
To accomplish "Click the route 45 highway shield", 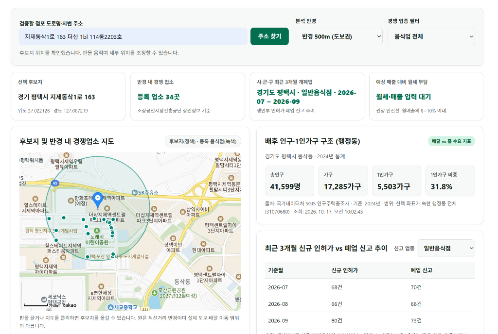I will point(55,183).
